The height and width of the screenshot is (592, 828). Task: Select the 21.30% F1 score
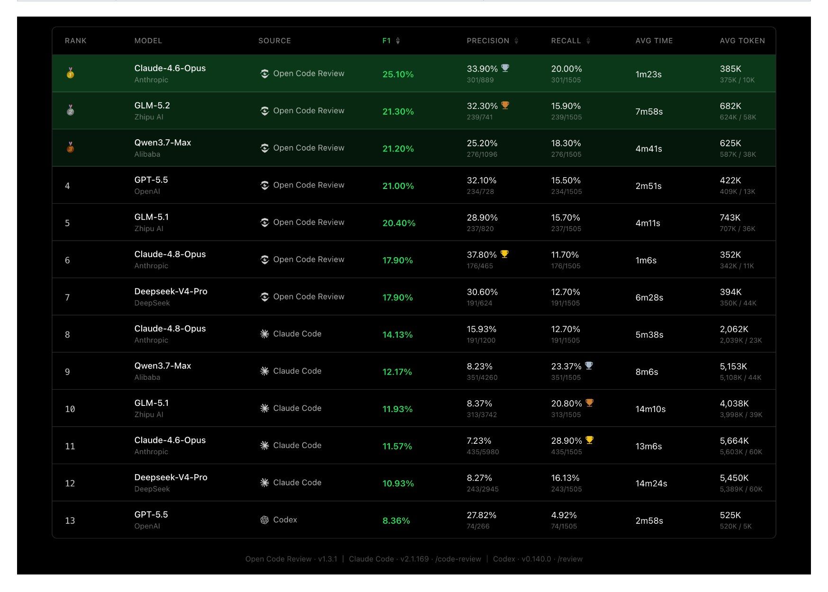tap(398, 112)
